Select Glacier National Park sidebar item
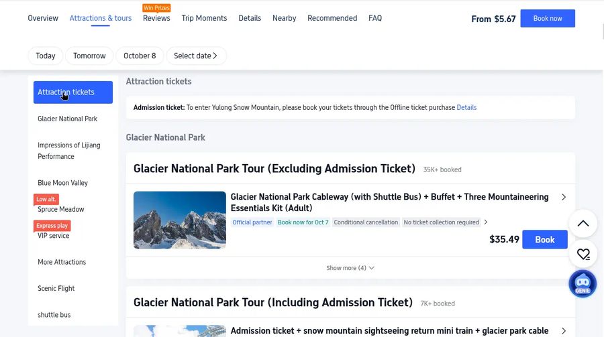Screen dimensions: 604x337 click(67, 119)
